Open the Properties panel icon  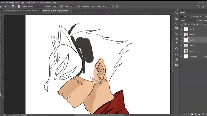[x=177, y=19]
